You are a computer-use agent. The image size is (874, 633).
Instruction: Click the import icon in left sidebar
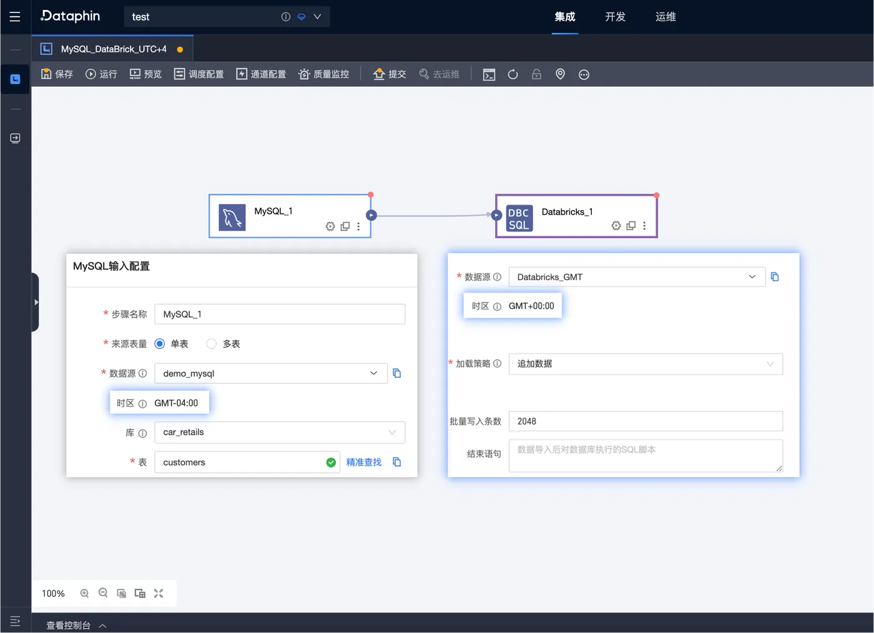(x=16, y=138)
